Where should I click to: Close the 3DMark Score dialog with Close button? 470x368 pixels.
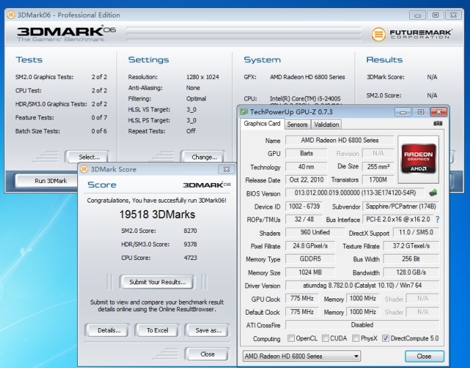pyautogui.click(x=208, y=354)
